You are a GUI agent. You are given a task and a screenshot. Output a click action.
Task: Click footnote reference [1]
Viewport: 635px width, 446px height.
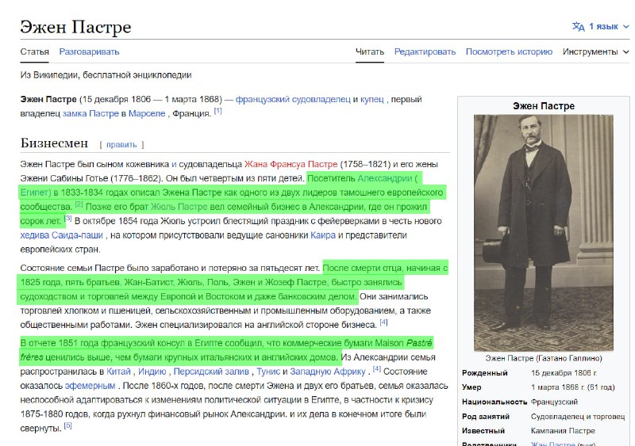coord(217,111)
